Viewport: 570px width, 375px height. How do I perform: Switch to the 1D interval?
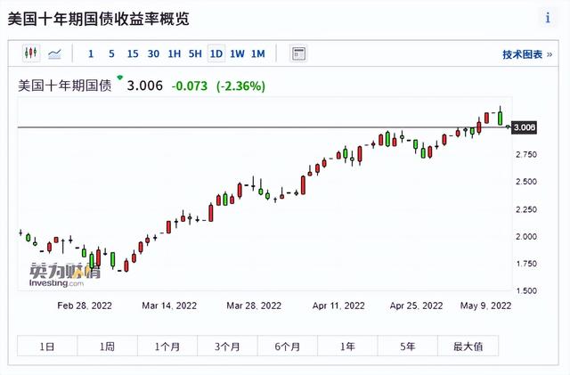[216, 54]
